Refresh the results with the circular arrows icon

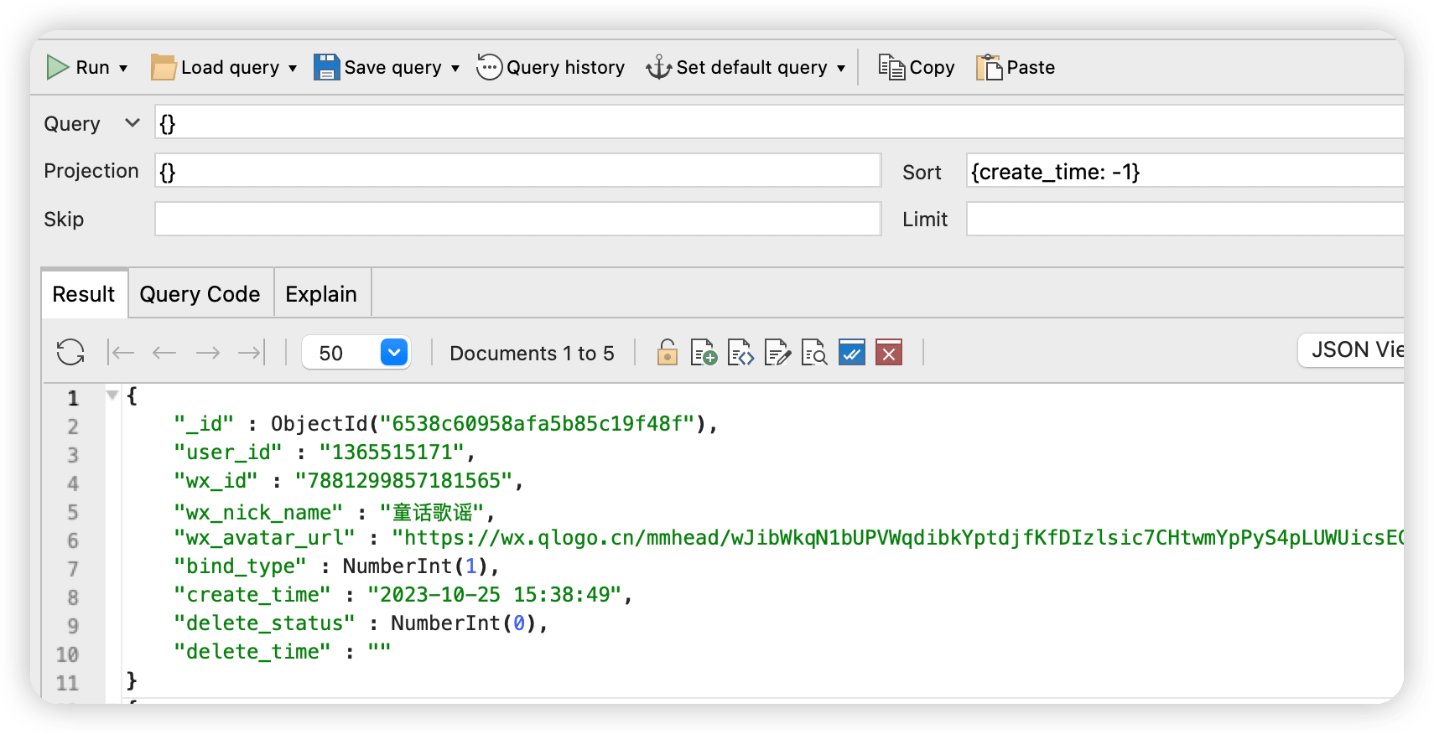pos(70,352)
